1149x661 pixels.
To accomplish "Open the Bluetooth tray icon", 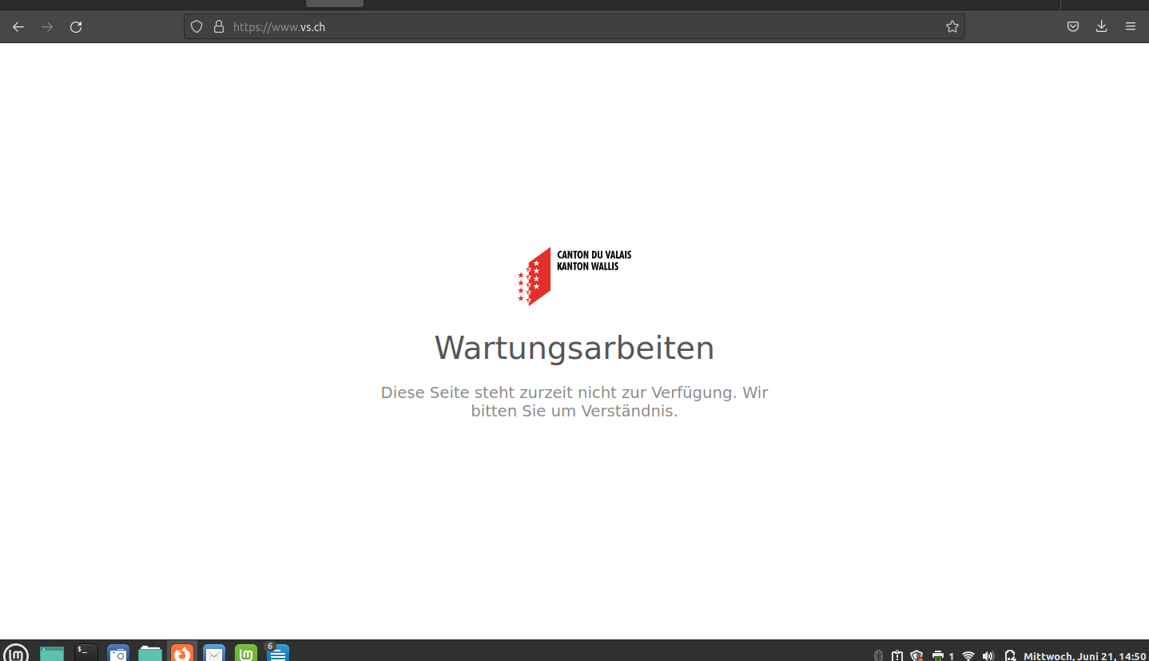I will [877, 655].
